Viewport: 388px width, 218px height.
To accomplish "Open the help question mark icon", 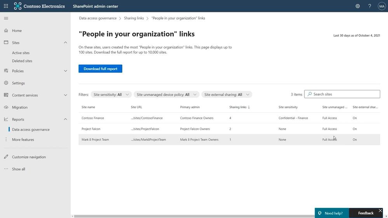I will (x=369, y=6).
